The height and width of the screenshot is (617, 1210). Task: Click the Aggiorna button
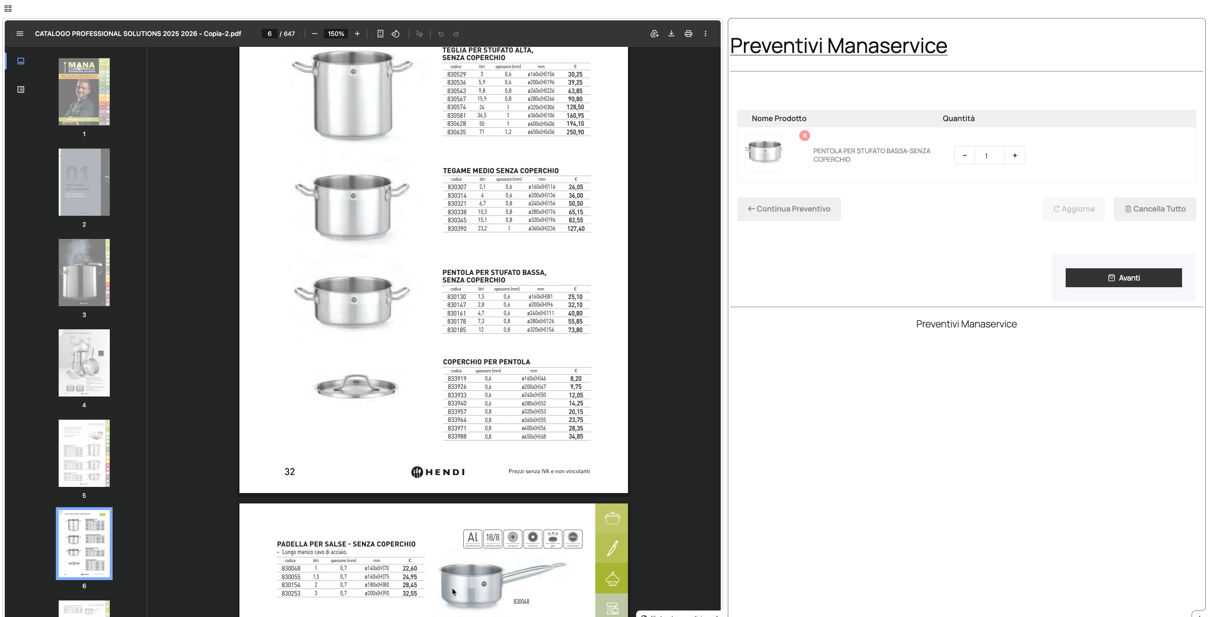[x=1074, y=209]
